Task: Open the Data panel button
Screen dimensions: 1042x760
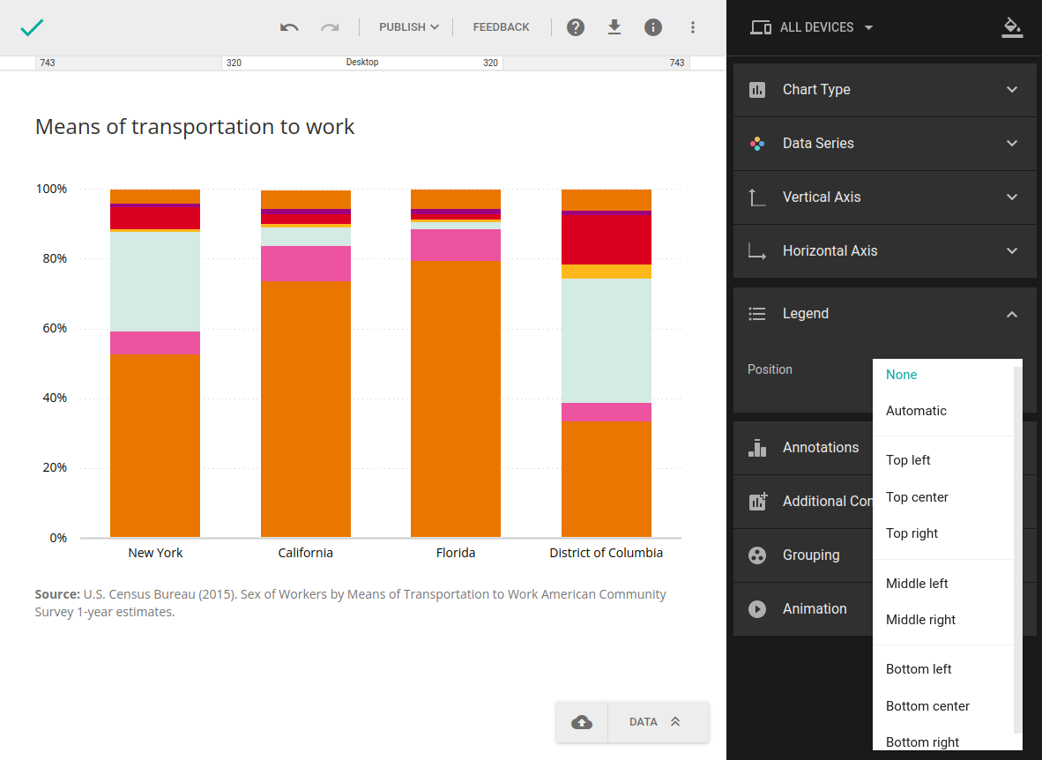Action: [x=655, y=722]
